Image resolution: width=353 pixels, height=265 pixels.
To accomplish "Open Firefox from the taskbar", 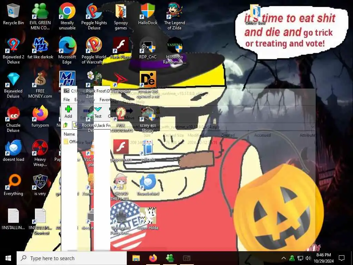I will pos(153,258).
